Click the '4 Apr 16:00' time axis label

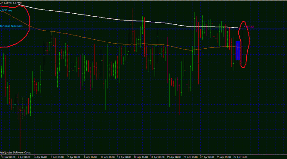(41, 157)
